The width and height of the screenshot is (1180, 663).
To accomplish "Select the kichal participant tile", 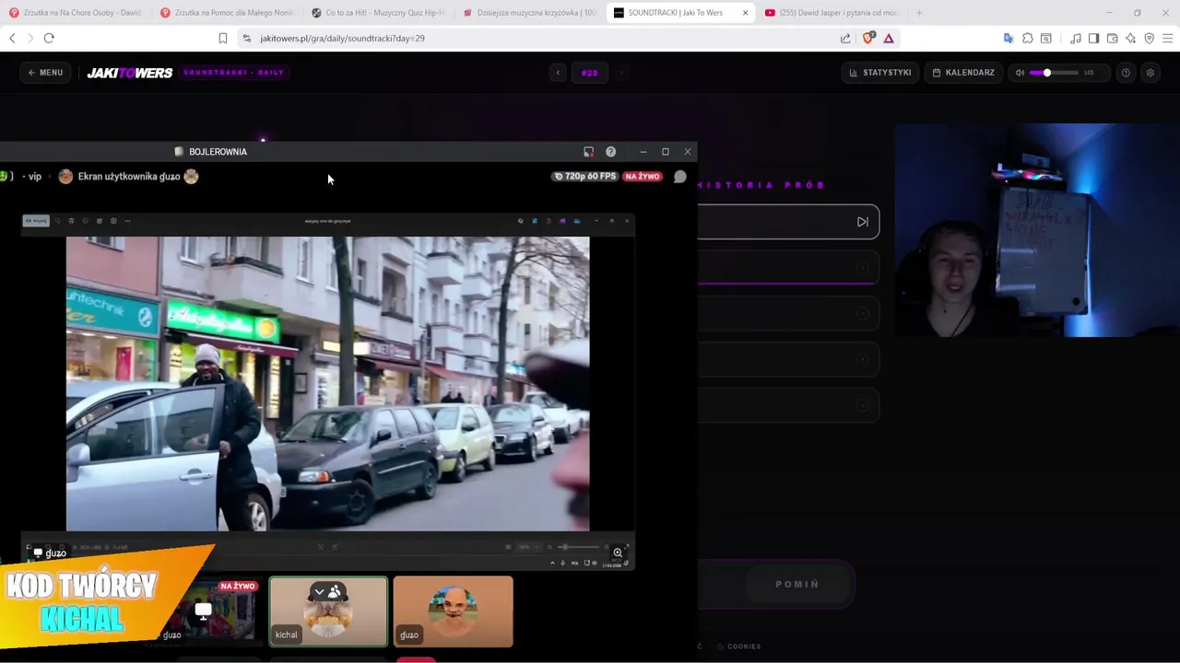I will (x=328, y=611).
